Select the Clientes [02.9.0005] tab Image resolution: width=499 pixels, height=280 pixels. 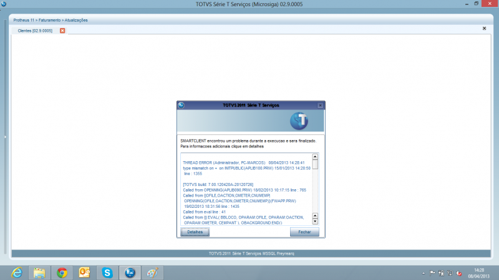click(x=35, y=30)
